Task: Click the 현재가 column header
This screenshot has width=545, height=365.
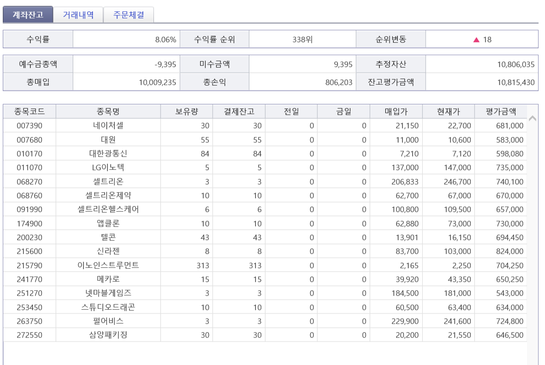Action: [x=448, y=111]
